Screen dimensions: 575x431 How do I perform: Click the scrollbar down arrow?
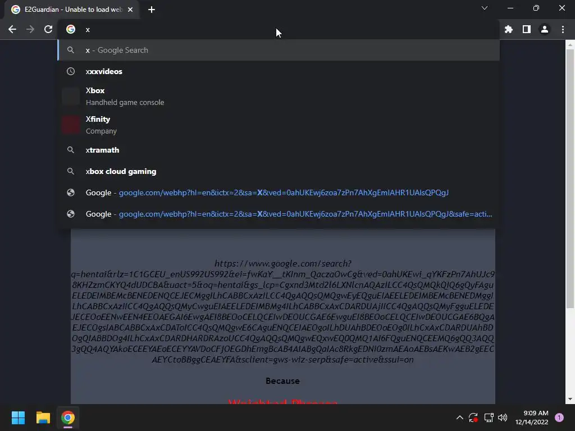[x=570, y=399]
